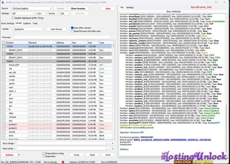The height and width of the screenshot is (164, 230).
Task: Check Erase before writing option
Action: click(x=44, y=153)
